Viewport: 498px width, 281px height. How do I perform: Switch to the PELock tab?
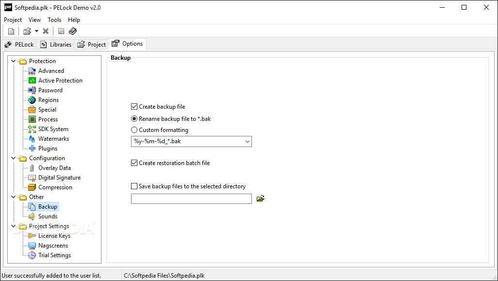tap(19, 45)
